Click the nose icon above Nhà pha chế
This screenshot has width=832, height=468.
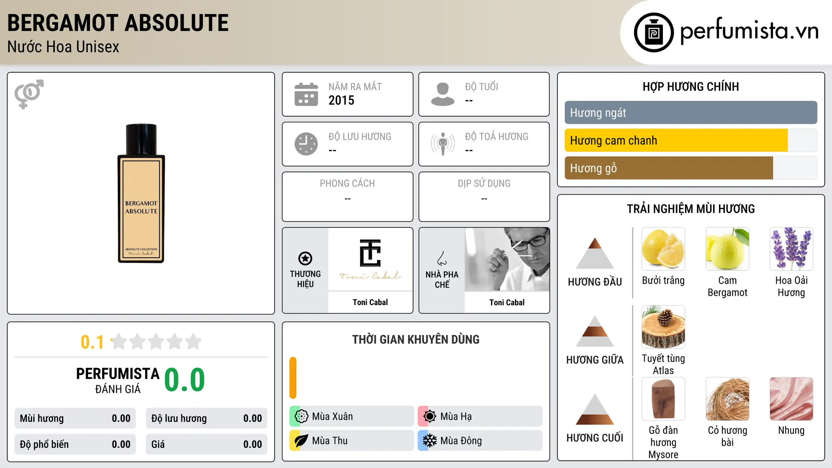coord(442,258)
